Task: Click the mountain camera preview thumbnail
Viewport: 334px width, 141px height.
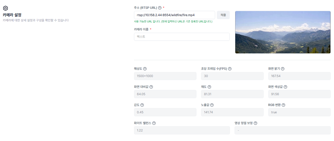Action: click(x=283, y=32)
